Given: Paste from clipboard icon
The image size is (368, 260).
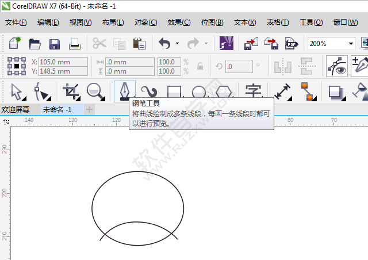Looking at the screenshot, I should (x=139, y=43).
